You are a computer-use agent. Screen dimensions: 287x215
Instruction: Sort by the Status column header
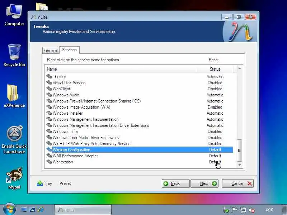[215, 69]
